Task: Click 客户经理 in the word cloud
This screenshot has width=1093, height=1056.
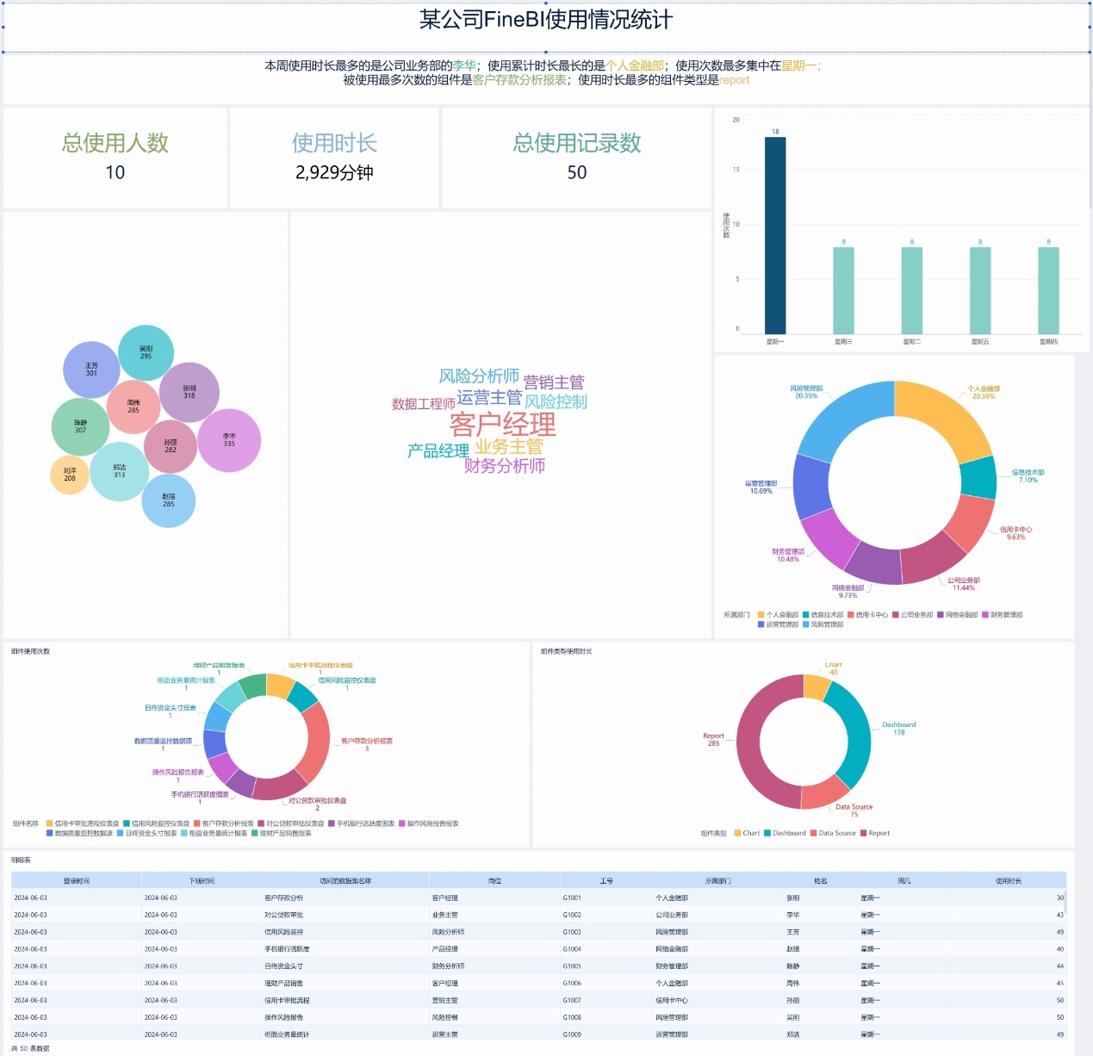Action: [x=502, y=424]
